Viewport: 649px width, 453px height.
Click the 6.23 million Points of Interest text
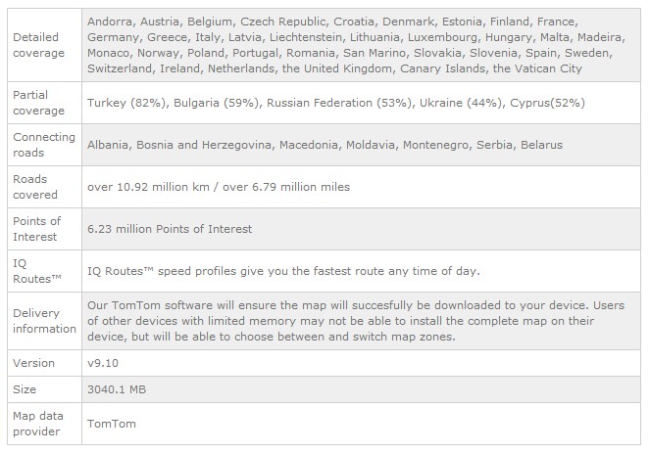tap(170, 229)
